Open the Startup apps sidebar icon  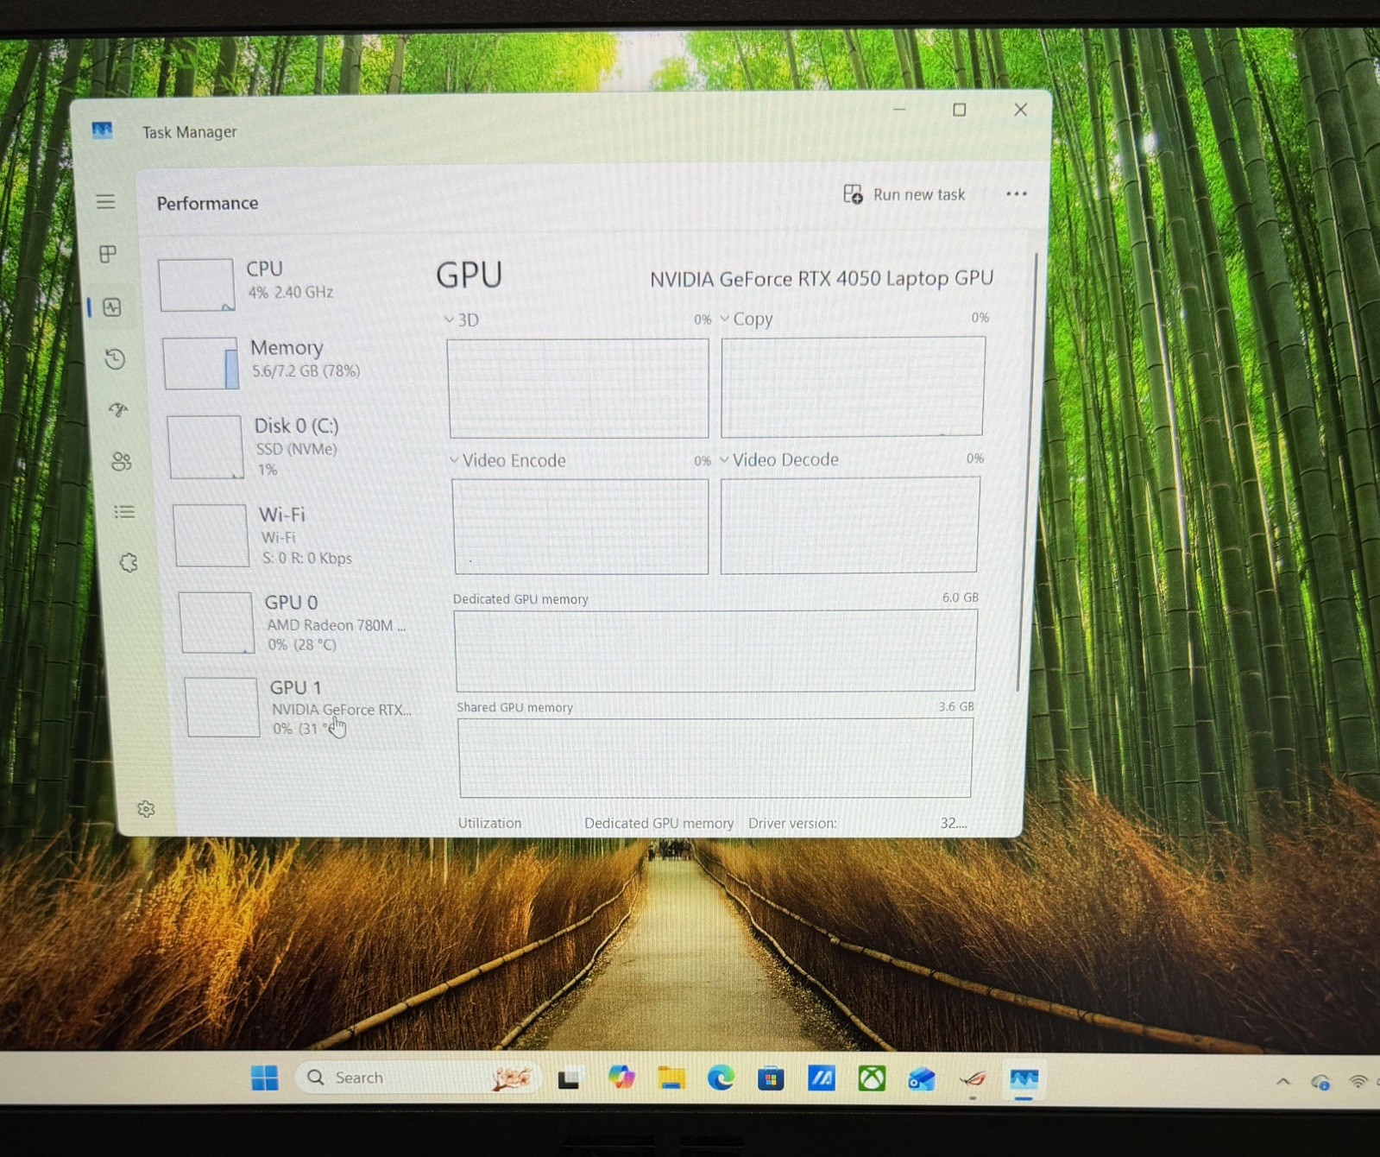118,409
